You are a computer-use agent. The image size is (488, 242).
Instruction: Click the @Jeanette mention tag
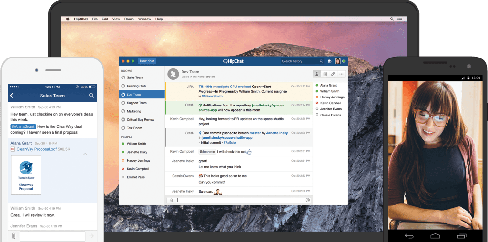click(207, 152)
